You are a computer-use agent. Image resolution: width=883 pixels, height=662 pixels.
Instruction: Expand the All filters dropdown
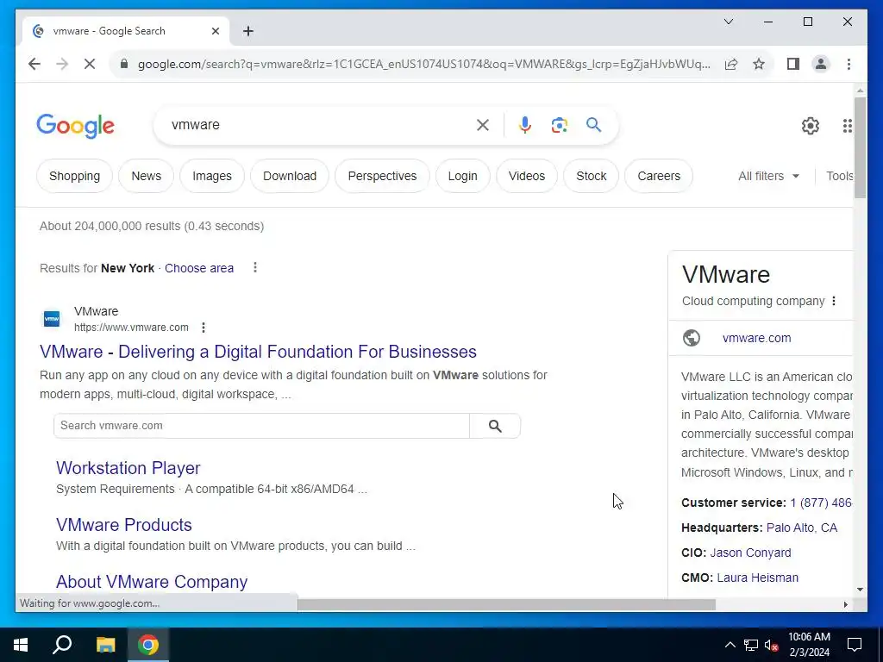pos(768,176)
